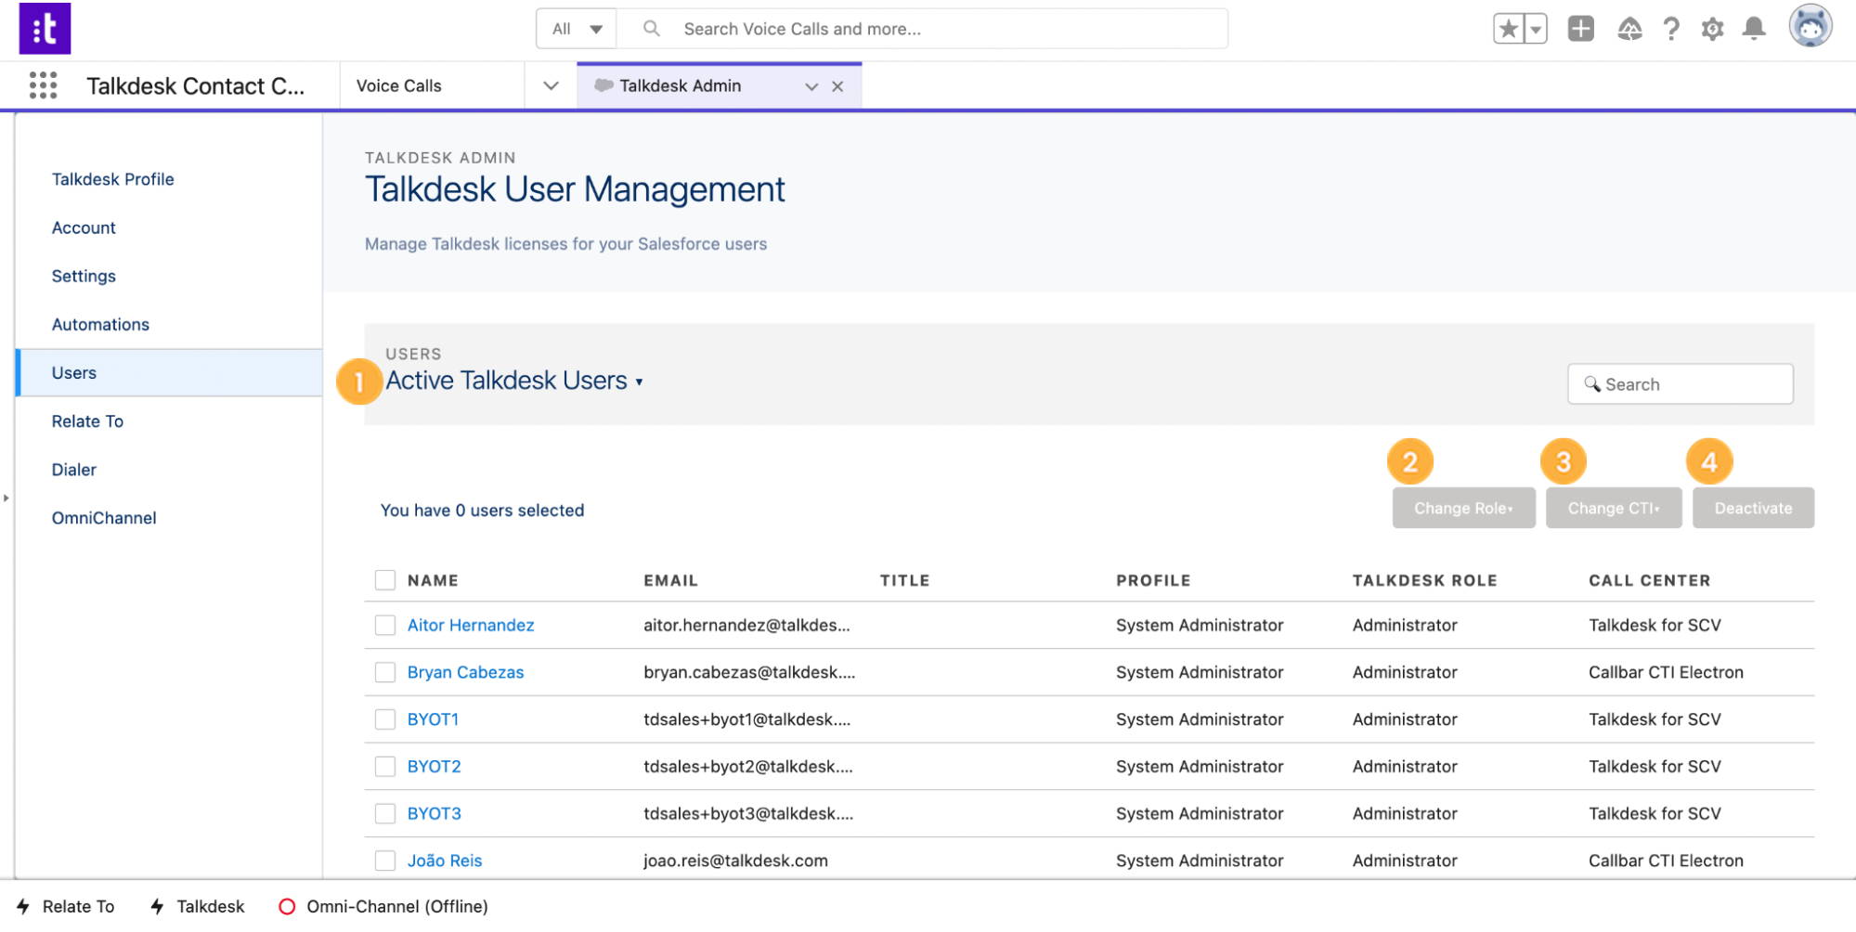Click the Relate To lightning icon
1856x932 pixels.
click(x=23, y=906)
